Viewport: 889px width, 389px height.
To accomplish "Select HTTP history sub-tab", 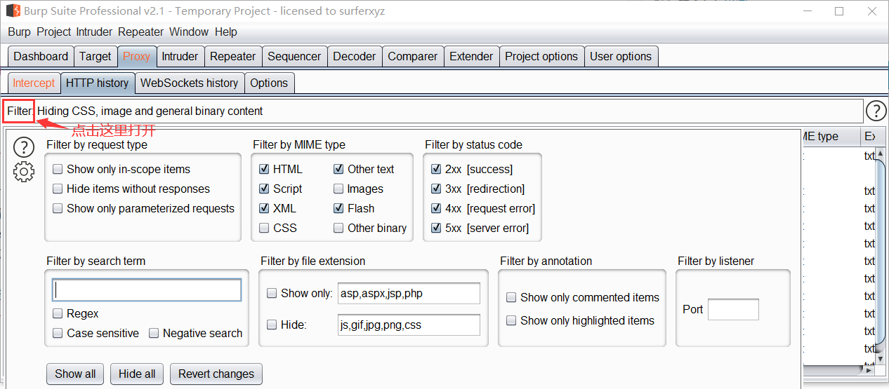I will tap(97, 83).
